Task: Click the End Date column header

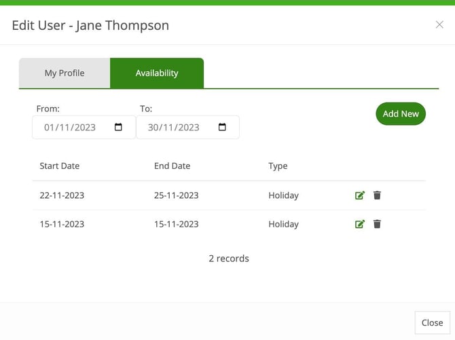Action: tap(172, 166)
